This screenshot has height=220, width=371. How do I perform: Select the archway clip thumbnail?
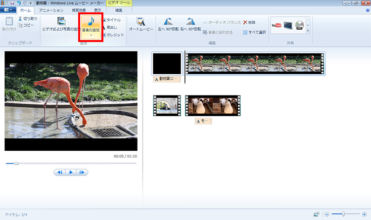[167, 105]
